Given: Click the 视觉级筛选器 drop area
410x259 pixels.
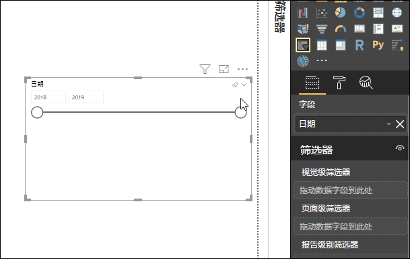Looking at the screenshot, I should (x=350, y=190).
